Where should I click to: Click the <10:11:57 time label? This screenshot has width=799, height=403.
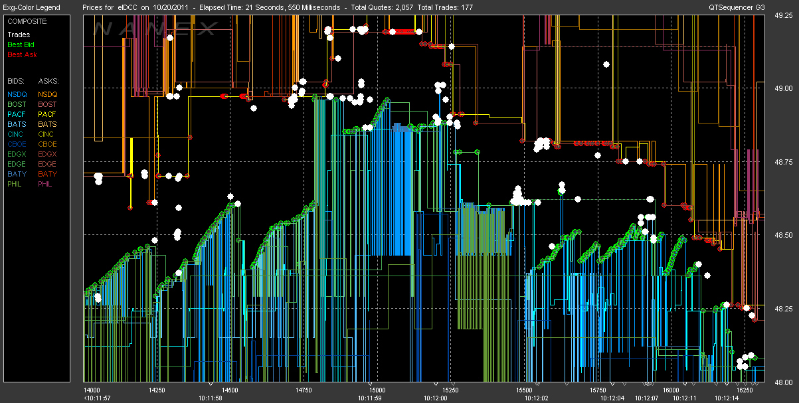click(x=97, y=398)
